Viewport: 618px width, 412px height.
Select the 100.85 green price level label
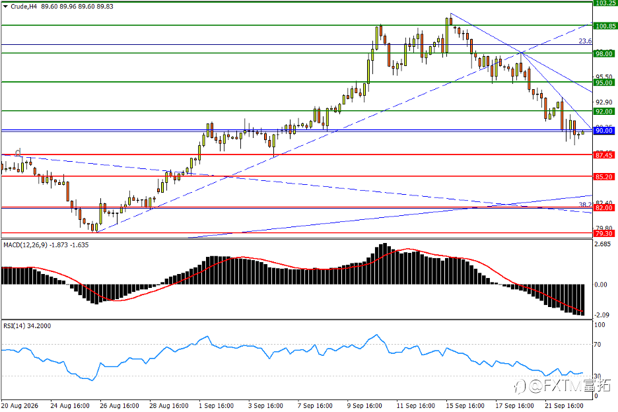(605, 26)
